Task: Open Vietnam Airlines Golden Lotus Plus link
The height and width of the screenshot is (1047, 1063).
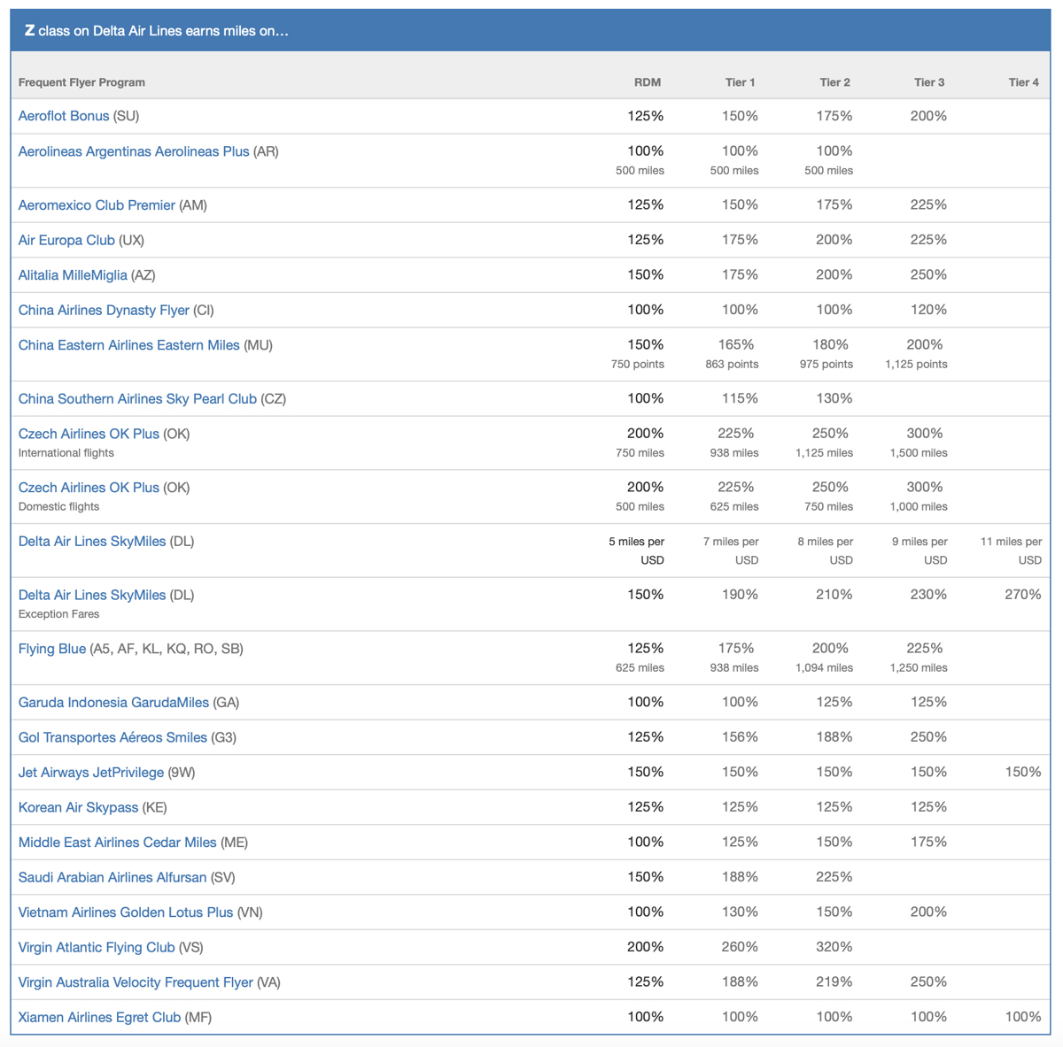Action: (x=126, y=912)
